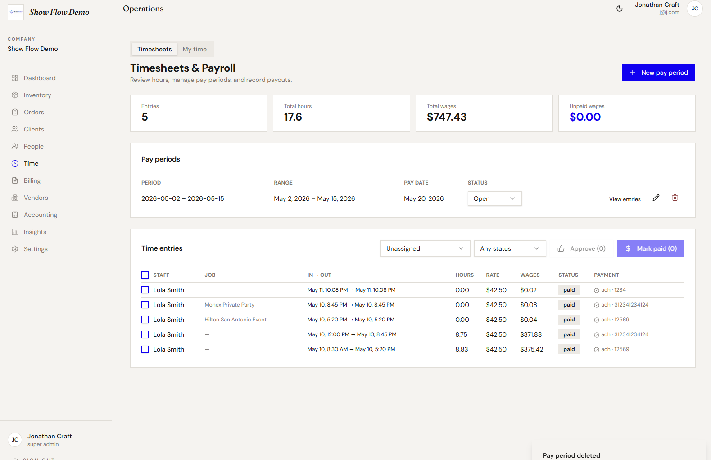Open the Any status filter dropdown
This screenshot has width=711, height=460.
510,248
